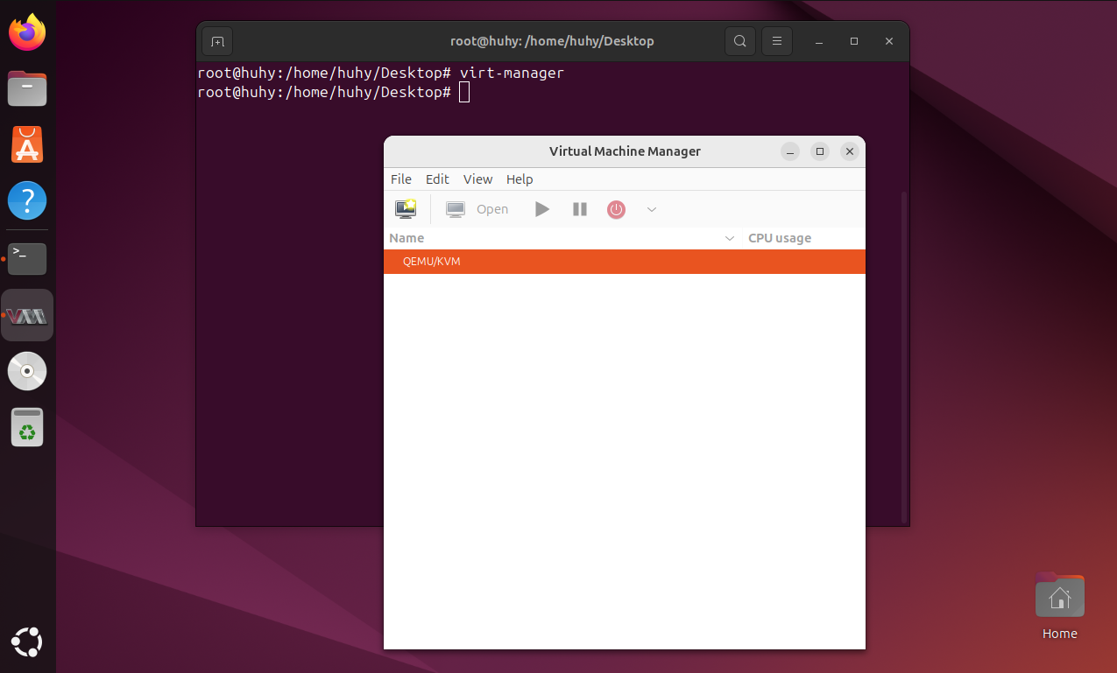
Task: Click the 'virt-manager' command text in terminal
Action: pyautogui.click(x=512, y=73)
